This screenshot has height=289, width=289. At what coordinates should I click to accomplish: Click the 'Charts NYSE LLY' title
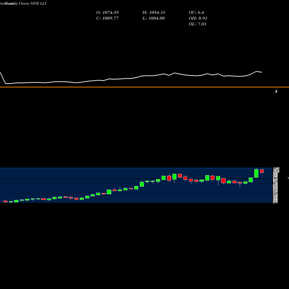(x=33, y=3)
